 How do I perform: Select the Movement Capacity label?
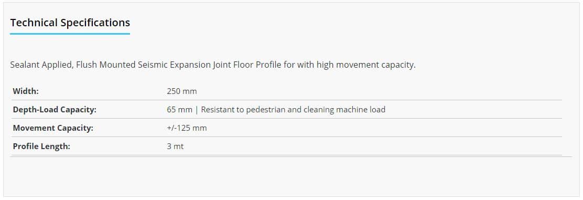click(x=53, y=128)
